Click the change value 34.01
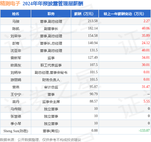The width and height of the screenshot is (151, 142). 146,57
